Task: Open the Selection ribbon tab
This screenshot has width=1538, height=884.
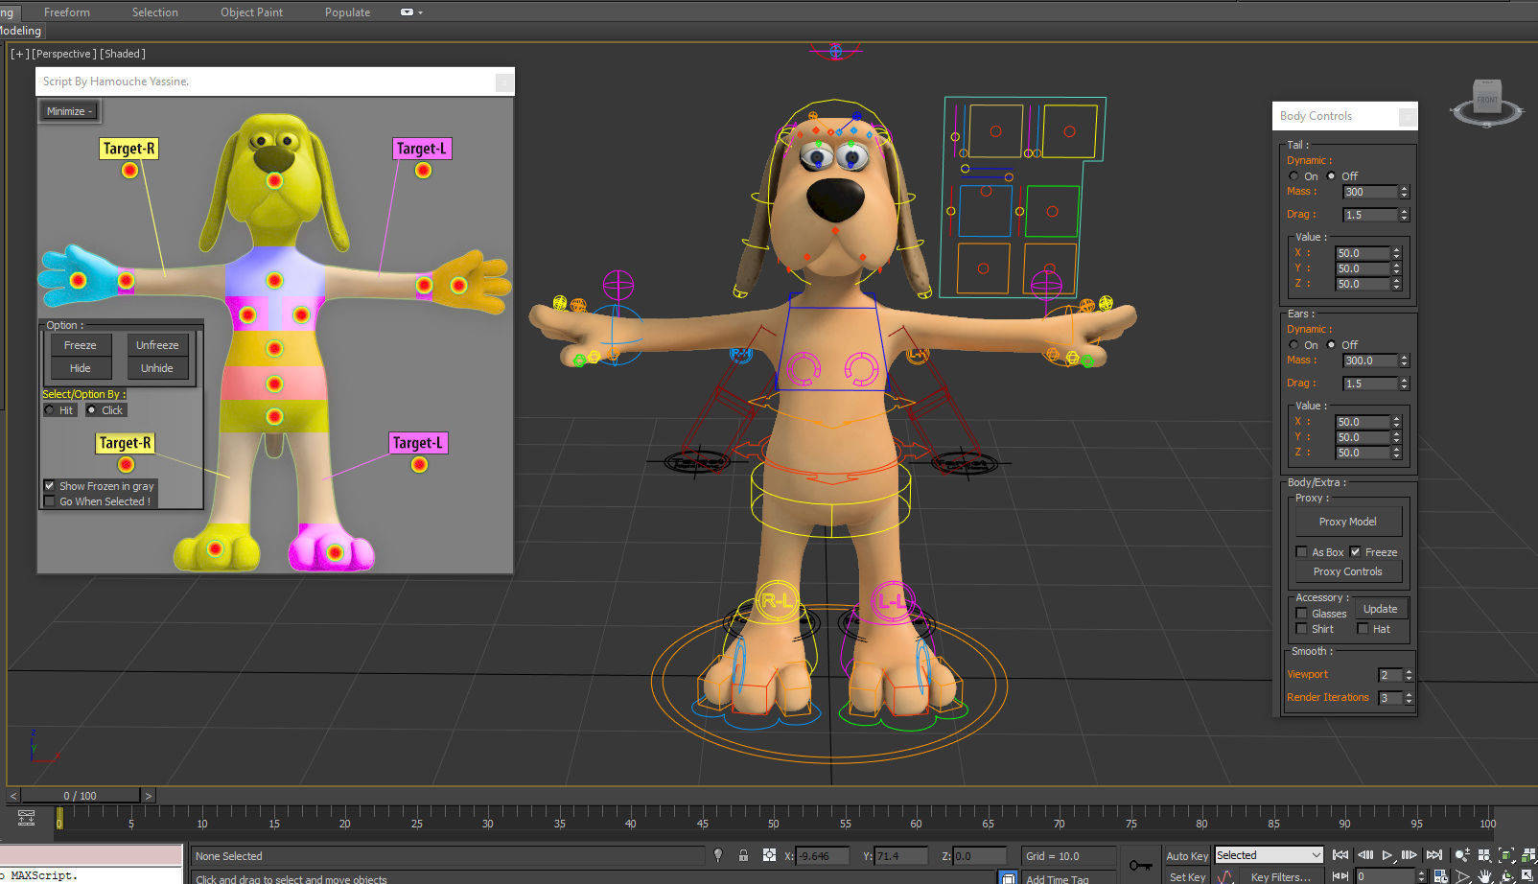Action: coord(155,12)
